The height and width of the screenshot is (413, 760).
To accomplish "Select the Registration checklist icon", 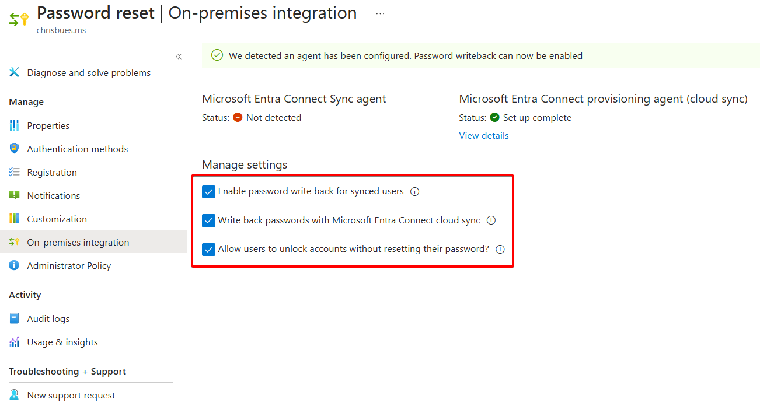I will coord(14,171).
